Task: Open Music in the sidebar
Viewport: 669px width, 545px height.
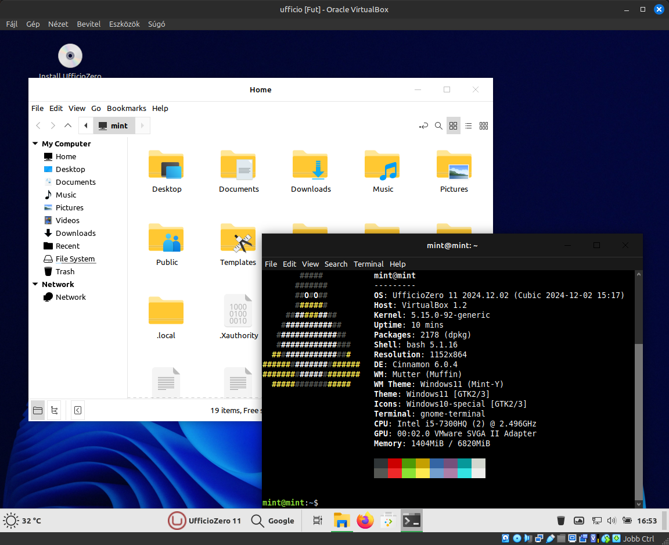Action: coord(66,195)
